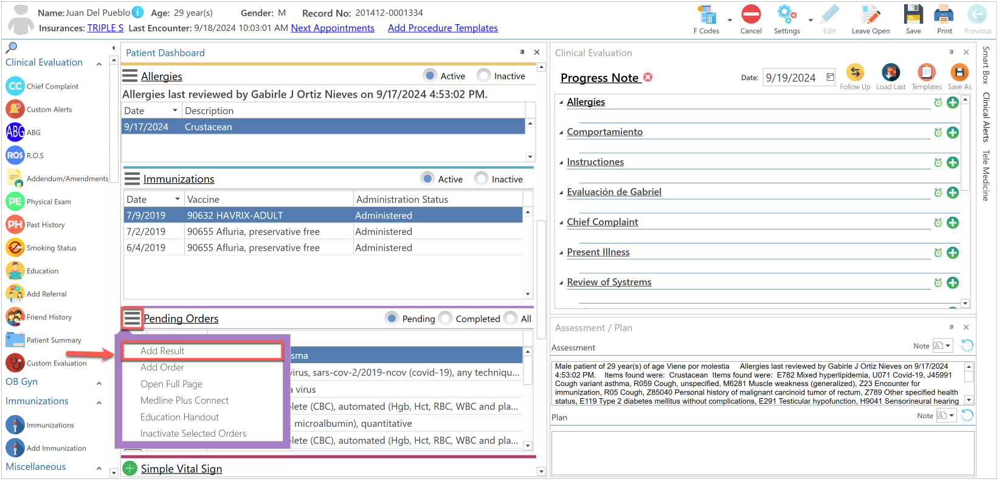Open Friend History sidebar item
This screenshot has width=999, height=482.
click(39, 317)
